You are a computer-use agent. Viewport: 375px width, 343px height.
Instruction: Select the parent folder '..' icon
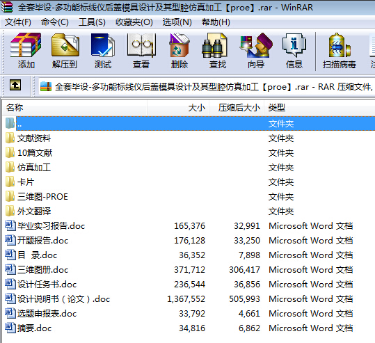[x=10, y=123]
